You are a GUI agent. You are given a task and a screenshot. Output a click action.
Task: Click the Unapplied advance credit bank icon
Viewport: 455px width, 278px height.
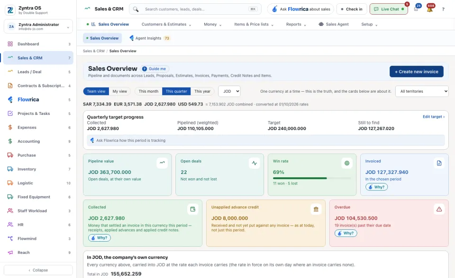316,209
